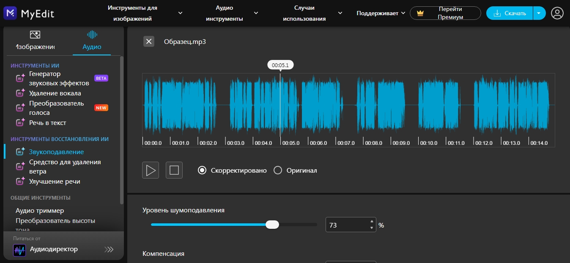
Task: Click the MyEdit logo
Action: coord(29,13)
